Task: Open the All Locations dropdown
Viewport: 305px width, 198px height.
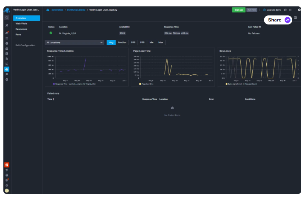Action: [x=74, y=43]
